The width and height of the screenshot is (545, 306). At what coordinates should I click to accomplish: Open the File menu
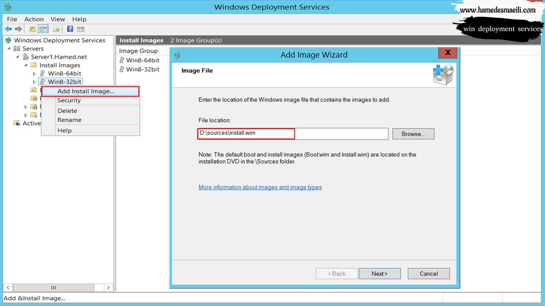(x=12, y=19)
